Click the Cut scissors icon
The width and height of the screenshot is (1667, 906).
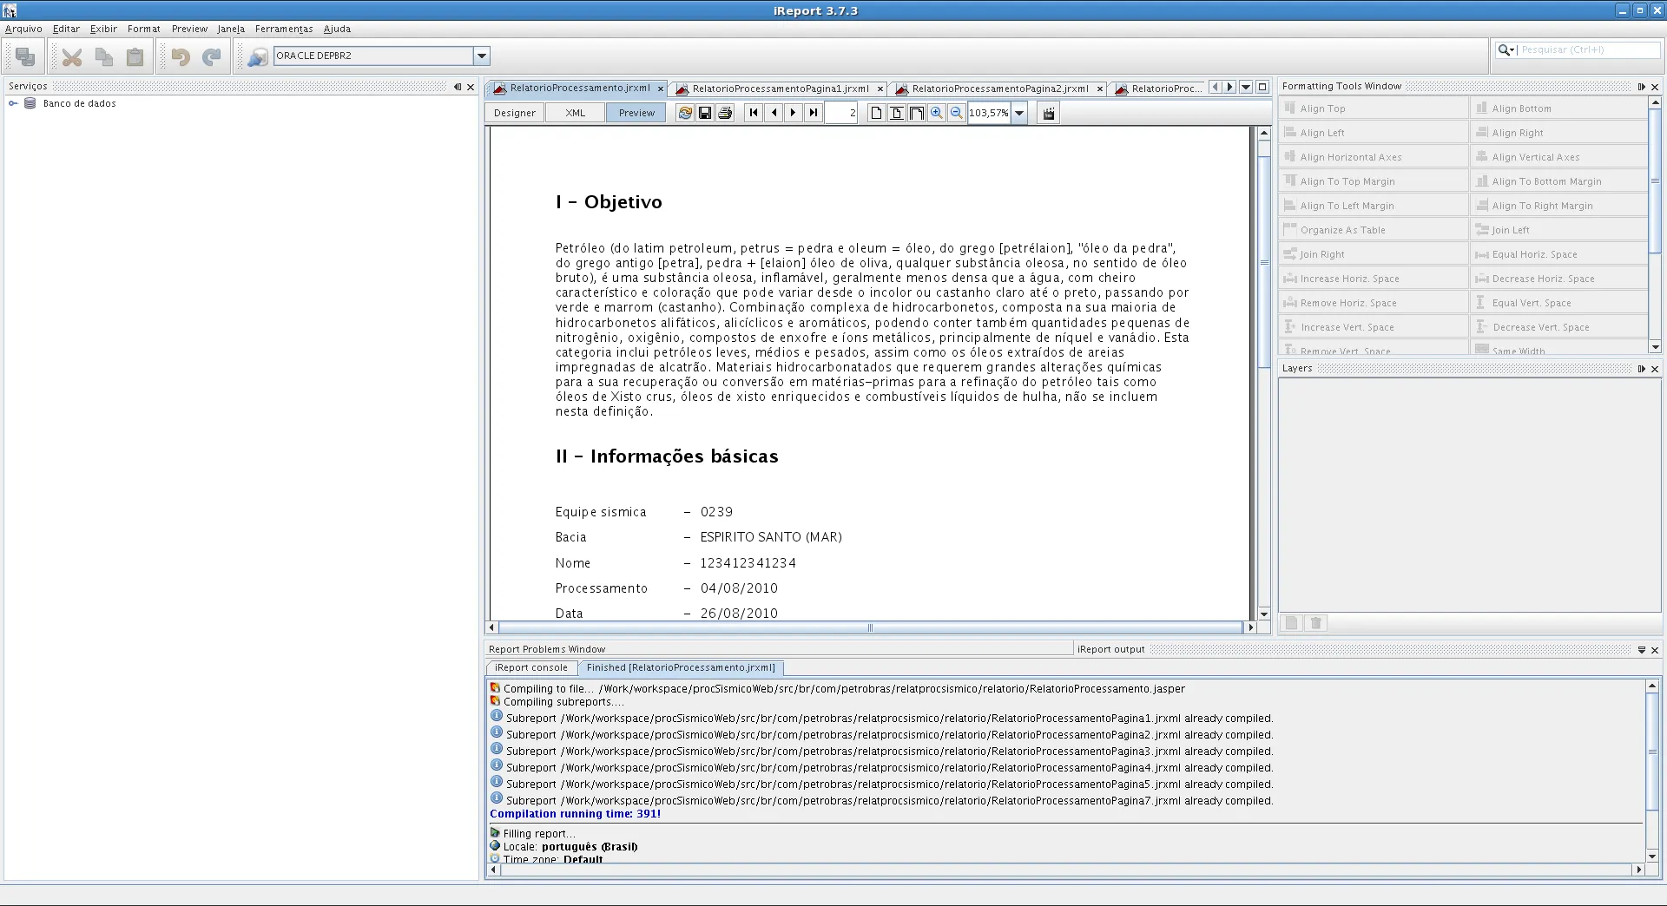[72, 57]
